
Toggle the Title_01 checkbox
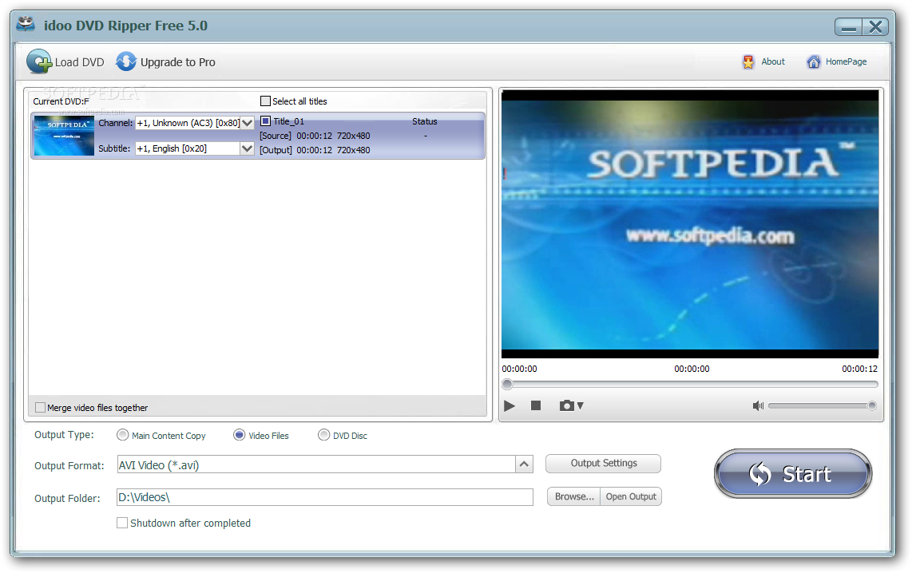[x=265, y=121]
